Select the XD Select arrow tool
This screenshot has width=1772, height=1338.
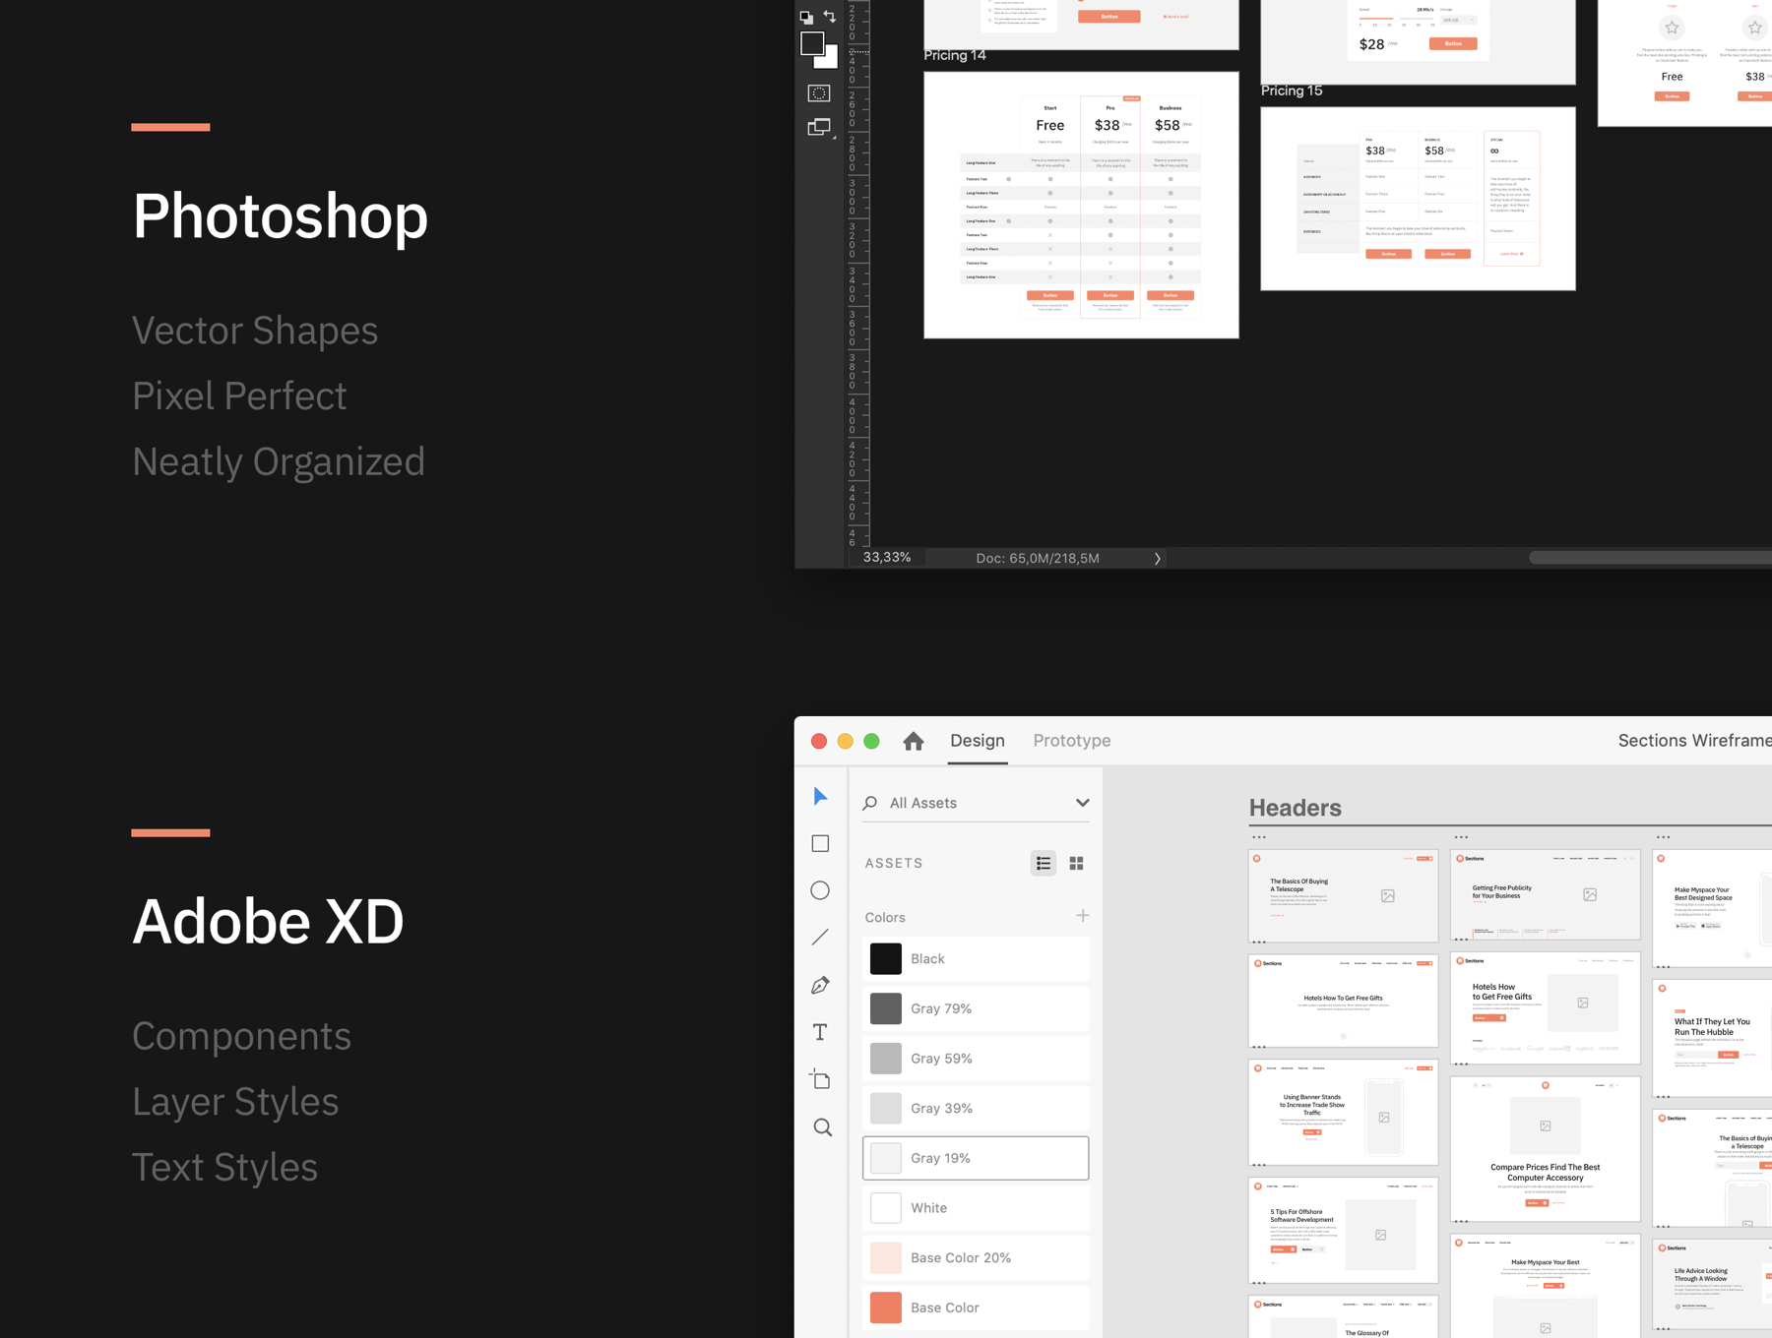coord(820,796)
